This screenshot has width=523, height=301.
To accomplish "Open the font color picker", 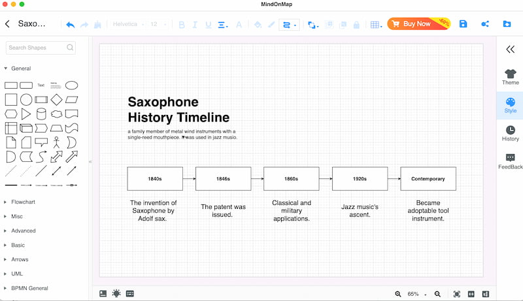I will point(239,25).
